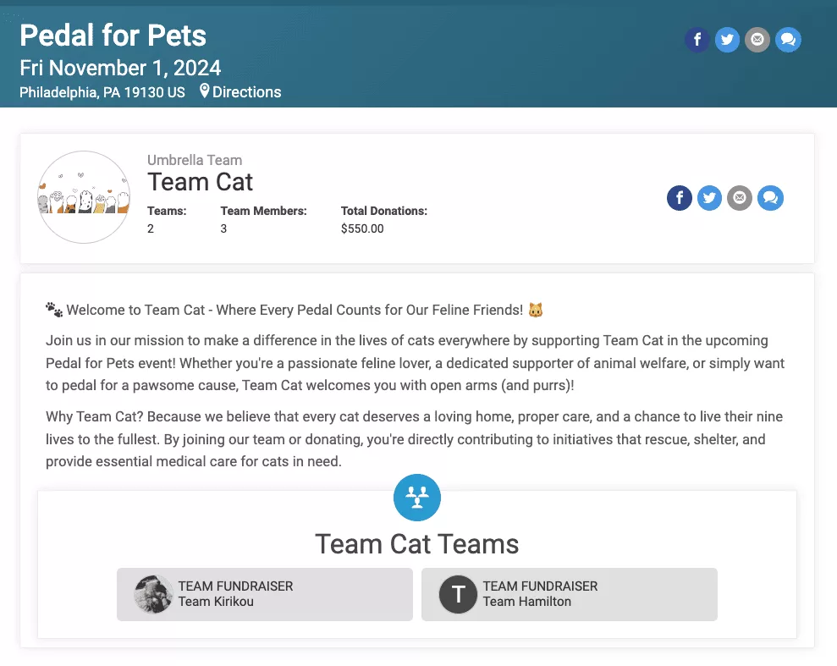The height and width of the screenshot is (666, 837).
Task: Click the Team Cat Teams heading
Action: 417,544
